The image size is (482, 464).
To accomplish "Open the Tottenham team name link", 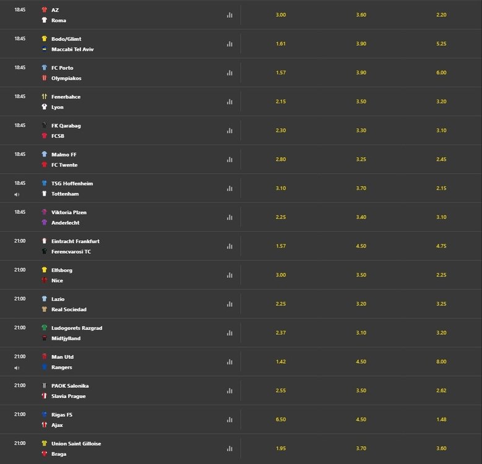I will pos(66,194).
